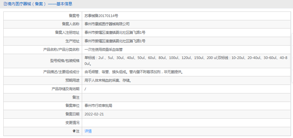Click the 生产地址 label
The height and width of the screenshot is (138, 293).
click(x=73, y=41)
